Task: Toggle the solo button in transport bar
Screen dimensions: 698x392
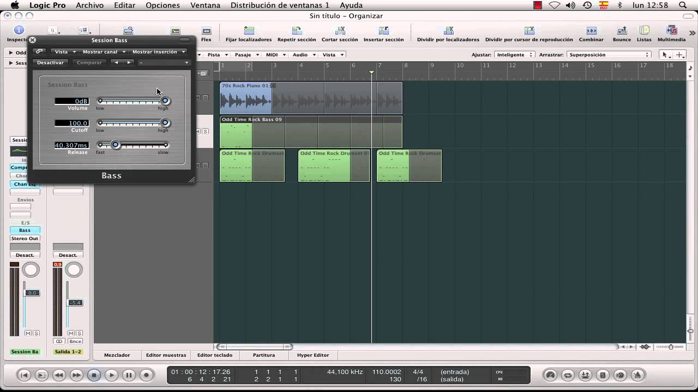Action: (603, 375)
